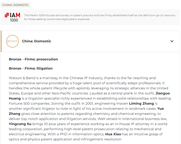Open Bronze - Firms: litigation heading

pos(31,68)
